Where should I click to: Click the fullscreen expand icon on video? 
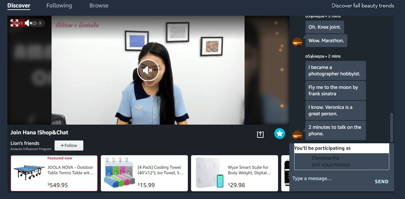pos(14,23)
